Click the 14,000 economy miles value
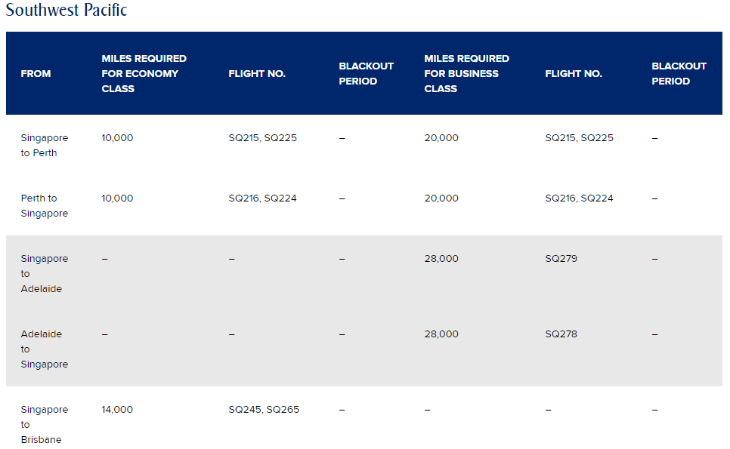 (117, 410)
